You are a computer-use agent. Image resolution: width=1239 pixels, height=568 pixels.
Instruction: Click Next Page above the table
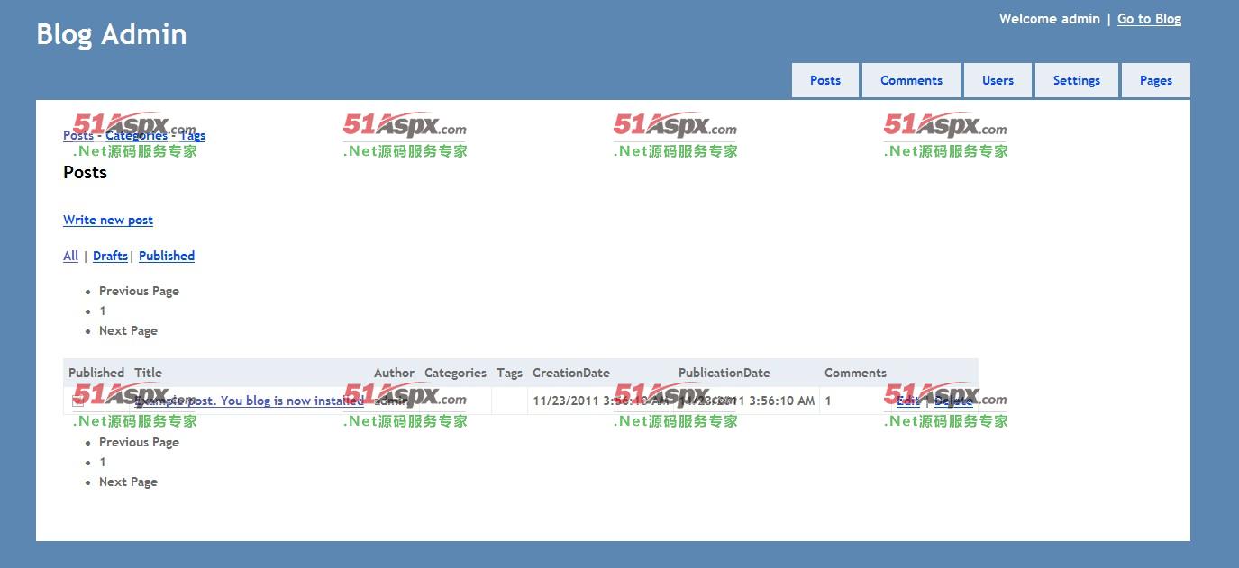tap(128, 330)
